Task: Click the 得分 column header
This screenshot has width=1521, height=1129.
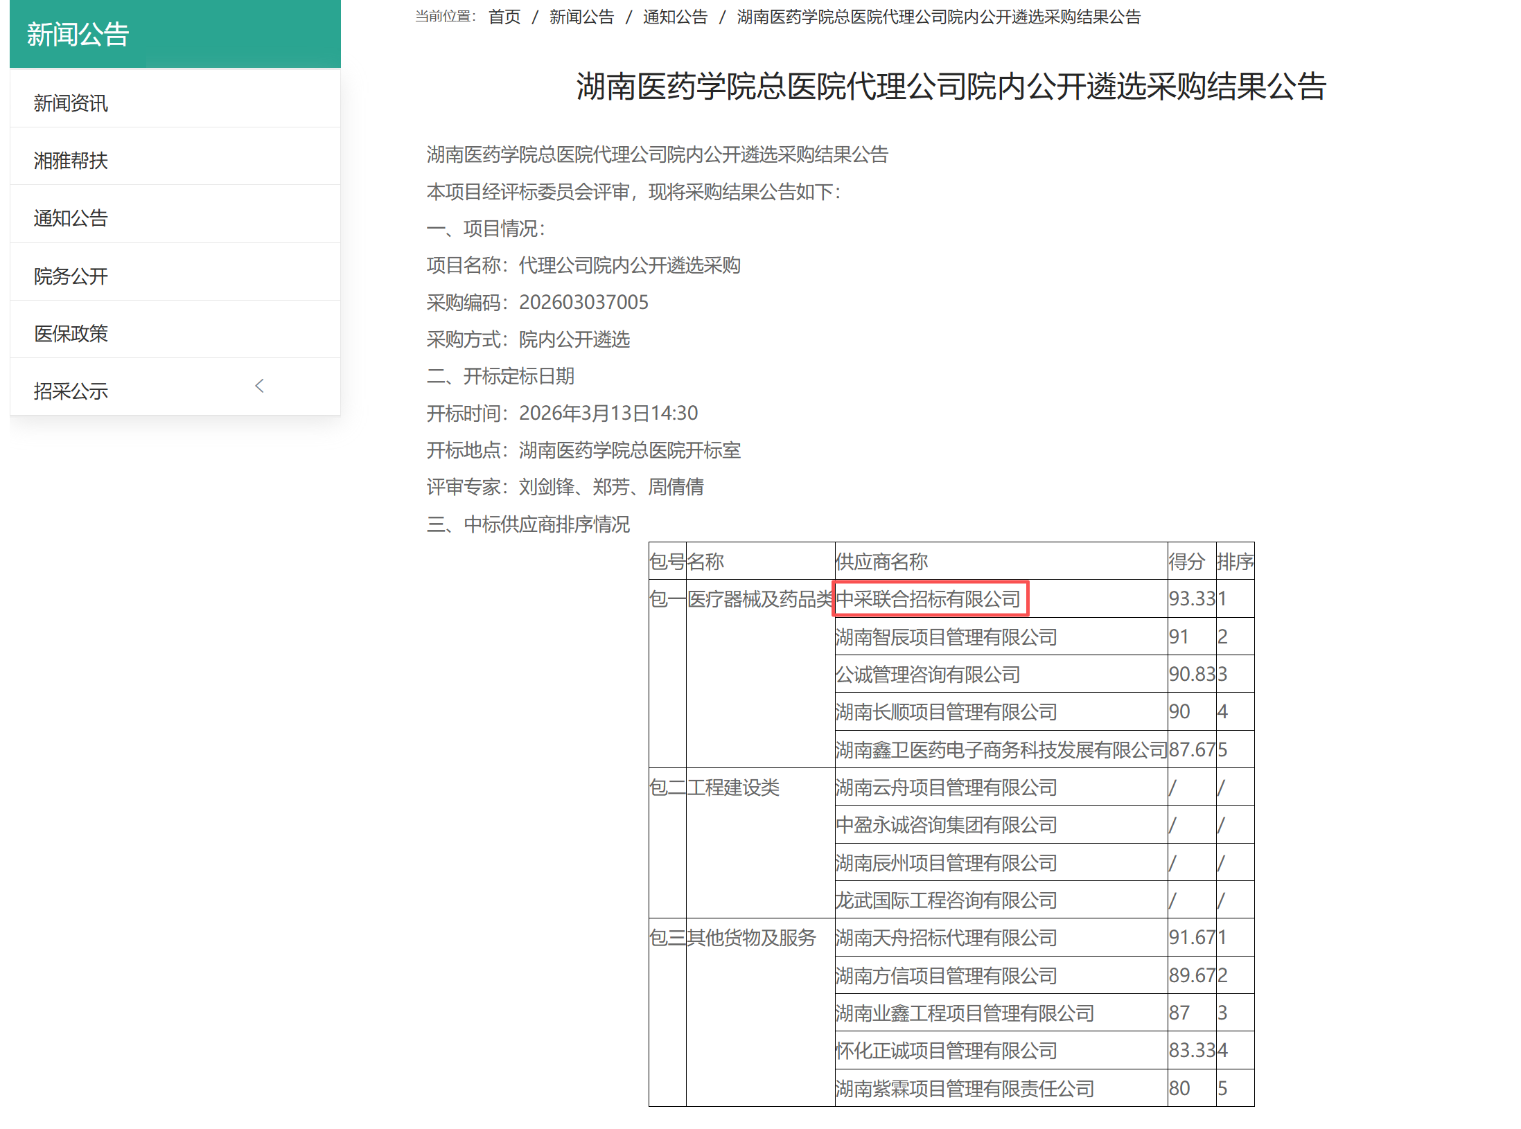Action: (1186, 562)
